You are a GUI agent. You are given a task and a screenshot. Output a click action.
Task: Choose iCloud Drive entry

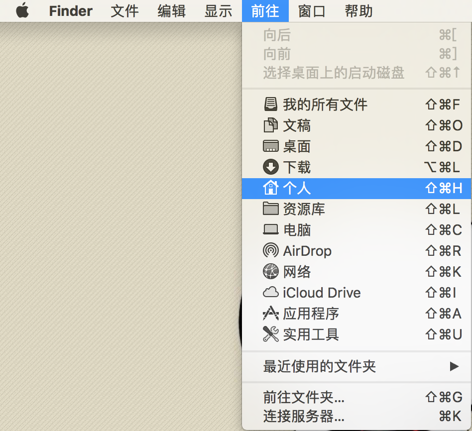click(x=356, y=293)
